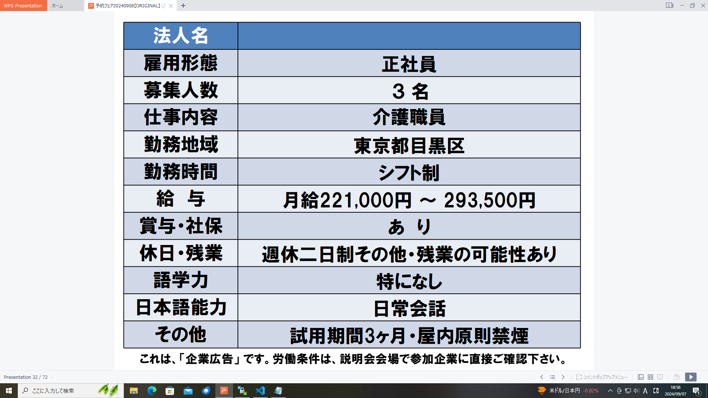Viewport: 708px width, 398px height.
Task: Close the 予約フェア20240908 document tab
Action: (171, 6)
